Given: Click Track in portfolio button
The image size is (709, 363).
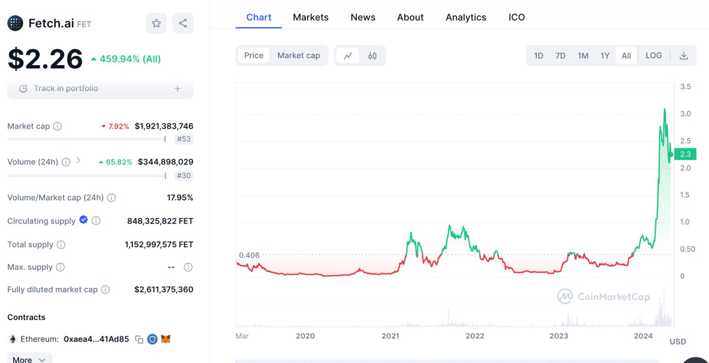Looking at the screenshot, I should (100, 88).
